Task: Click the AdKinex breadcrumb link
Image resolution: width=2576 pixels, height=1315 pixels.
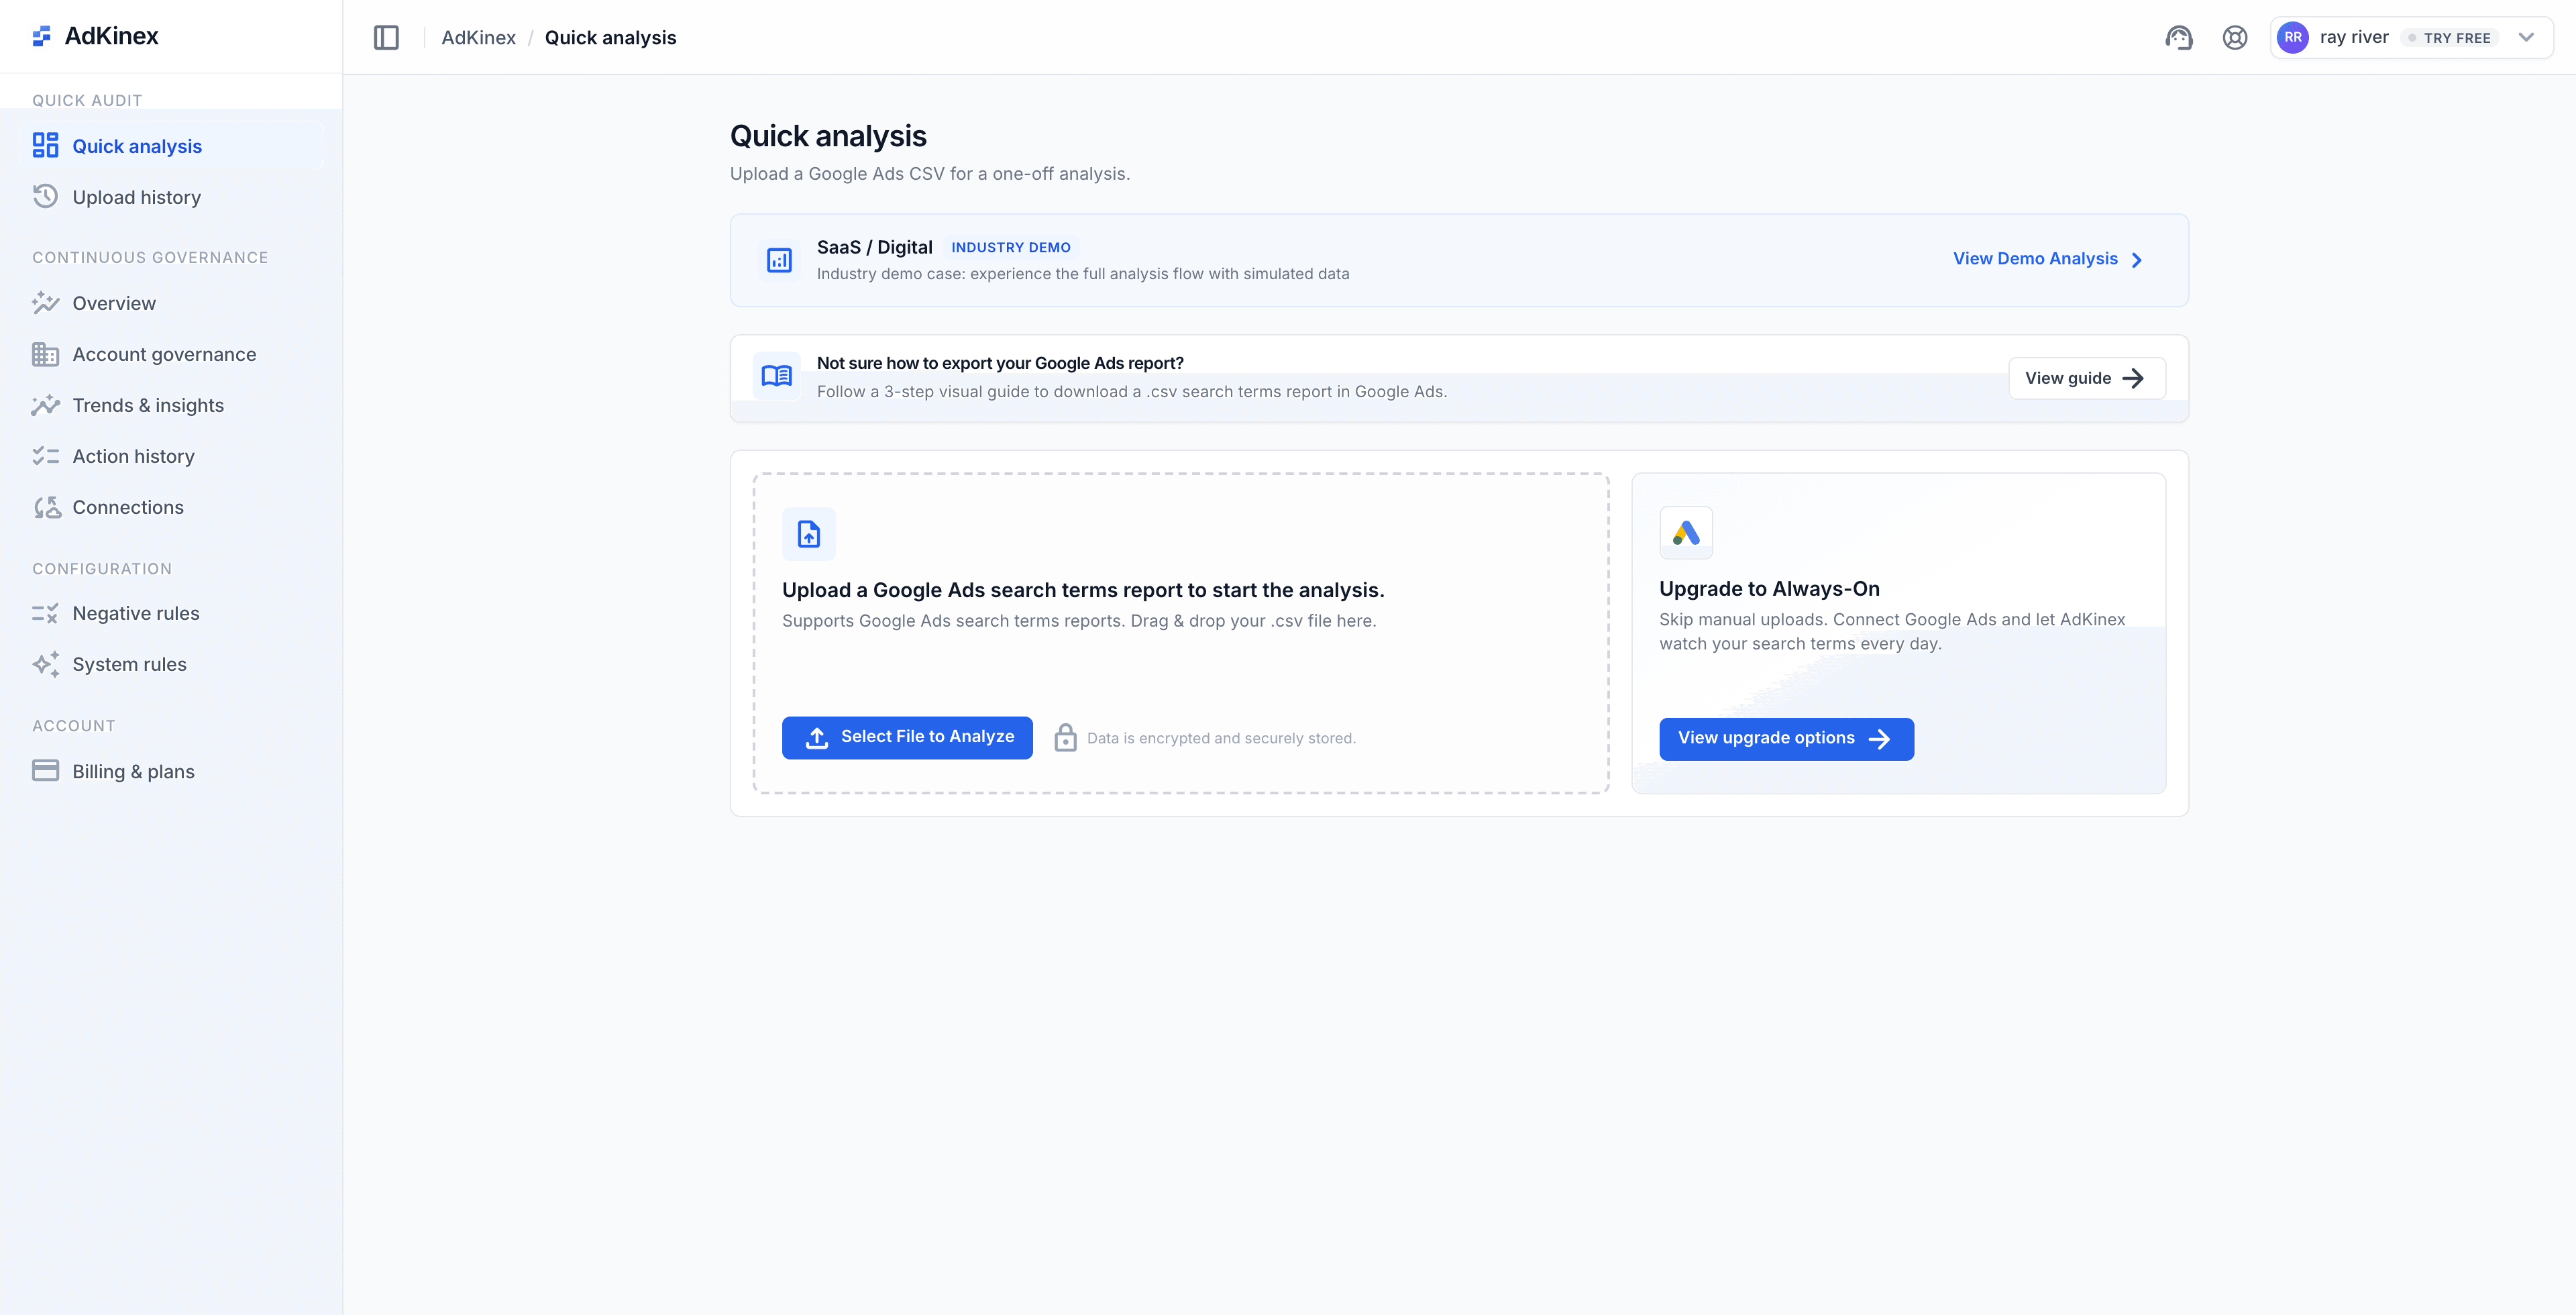Action: point(478,38)
